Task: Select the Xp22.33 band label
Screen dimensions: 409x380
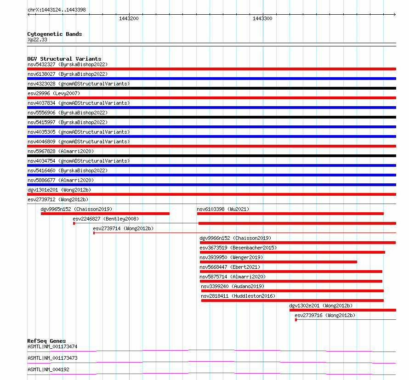Action: click(37, 40)
